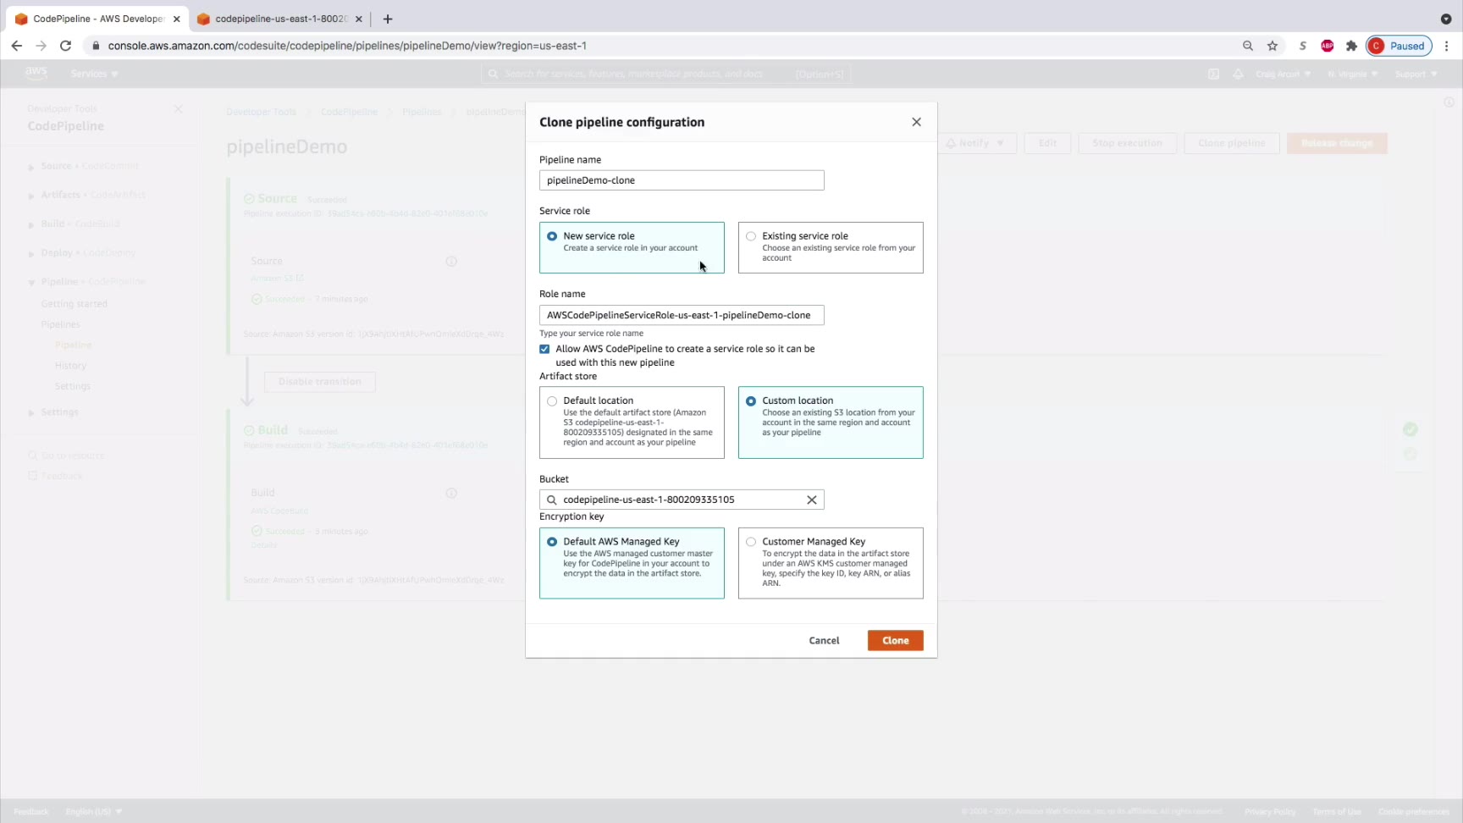Click the Release change button
1463x823 pixels.
[1337, 143]
